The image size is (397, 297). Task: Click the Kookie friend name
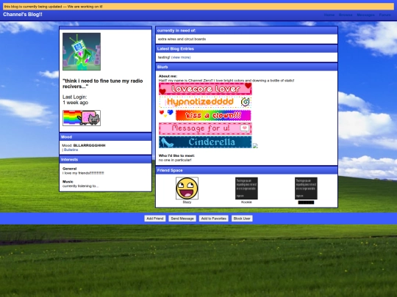coord(246,202)
